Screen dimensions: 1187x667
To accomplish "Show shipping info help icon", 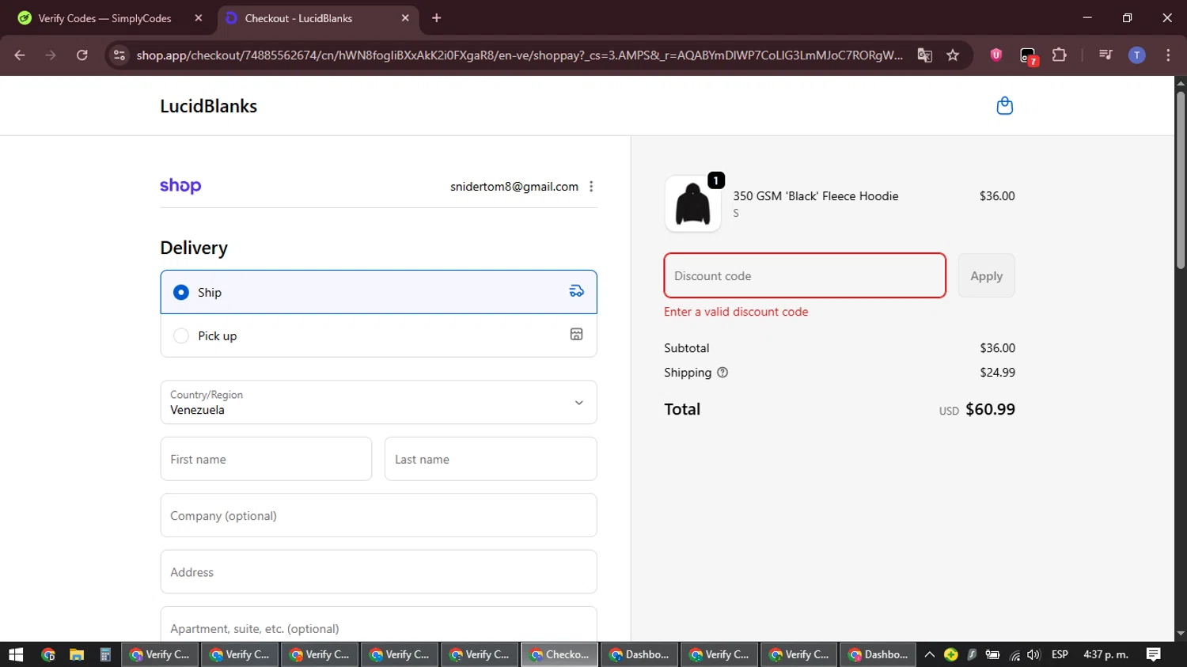I will tap(722, 373).
